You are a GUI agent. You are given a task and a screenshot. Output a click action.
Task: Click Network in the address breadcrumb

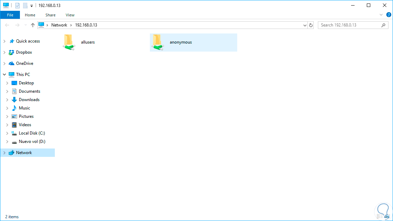(59, 25)
